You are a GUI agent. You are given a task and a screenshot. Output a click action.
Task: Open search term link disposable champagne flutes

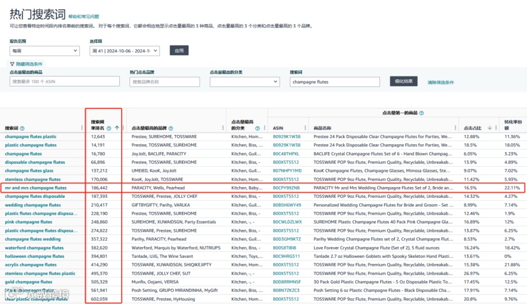35,162
